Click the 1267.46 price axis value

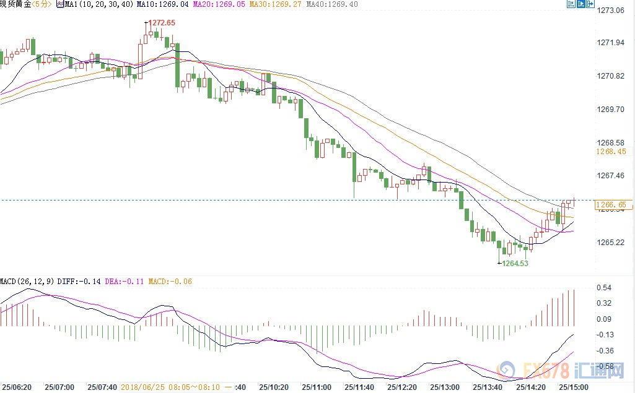pos(611,176)
